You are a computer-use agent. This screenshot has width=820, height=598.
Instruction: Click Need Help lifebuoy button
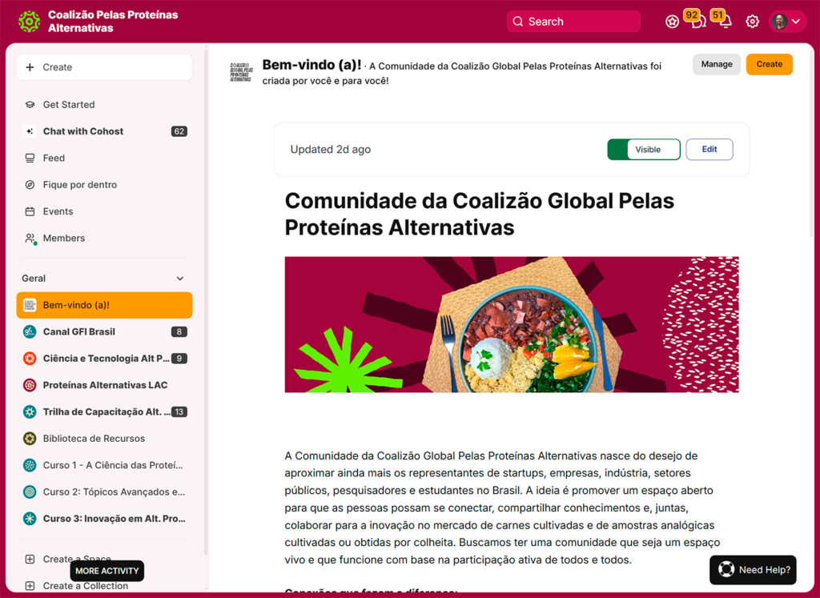pyautogui.click(x=753, y=570)
